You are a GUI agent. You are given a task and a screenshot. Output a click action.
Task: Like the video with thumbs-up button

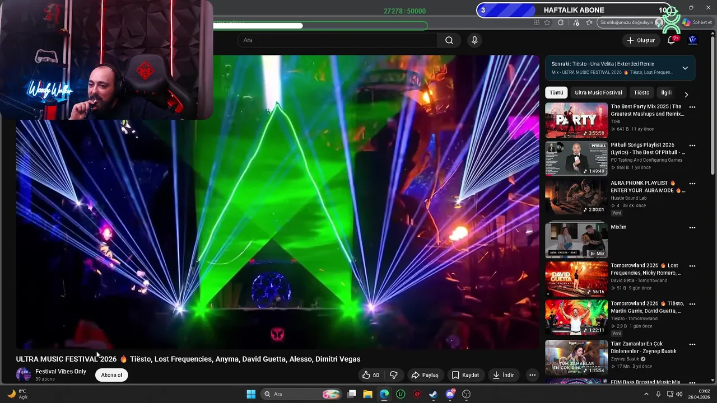[x=370, y=375]
